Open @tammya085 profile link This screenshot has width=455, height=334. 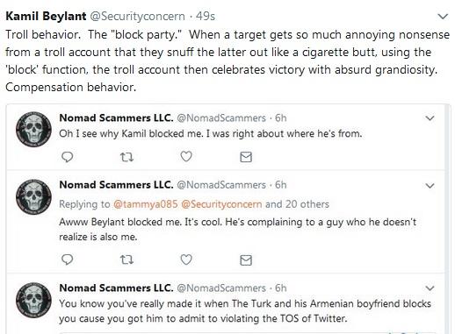[x=145, y=204]
